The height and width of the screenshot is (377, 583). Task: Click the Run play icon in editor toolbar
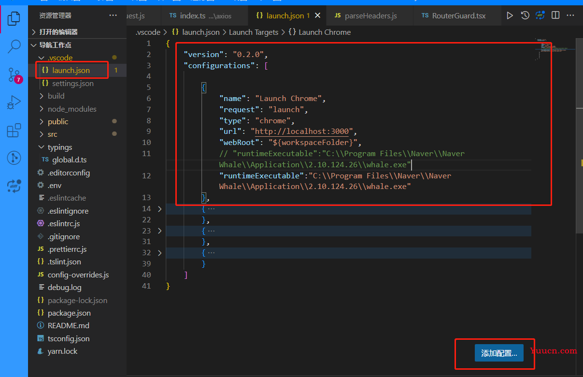[x=510, y=15]
